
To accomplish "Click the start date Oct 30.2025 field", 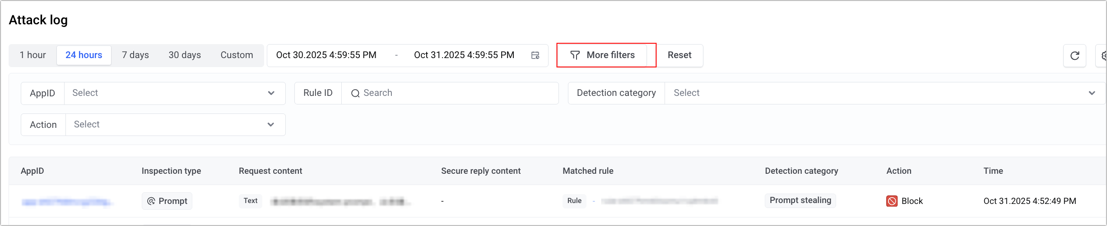I will click(x=326, y=55).
